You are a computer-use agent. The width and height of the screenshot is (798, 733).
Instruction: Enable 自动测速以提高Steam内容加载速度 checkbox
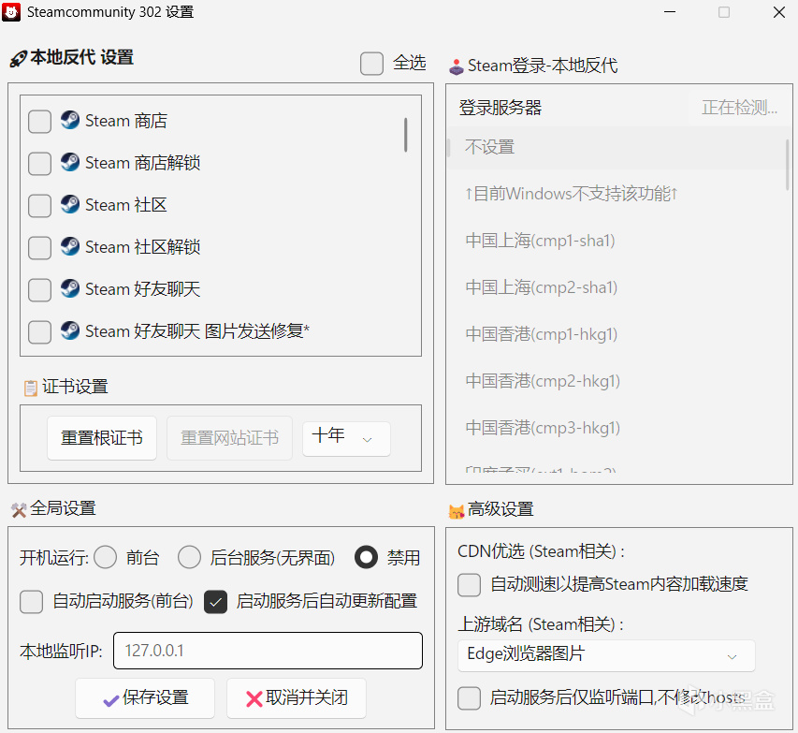(469, 584)
